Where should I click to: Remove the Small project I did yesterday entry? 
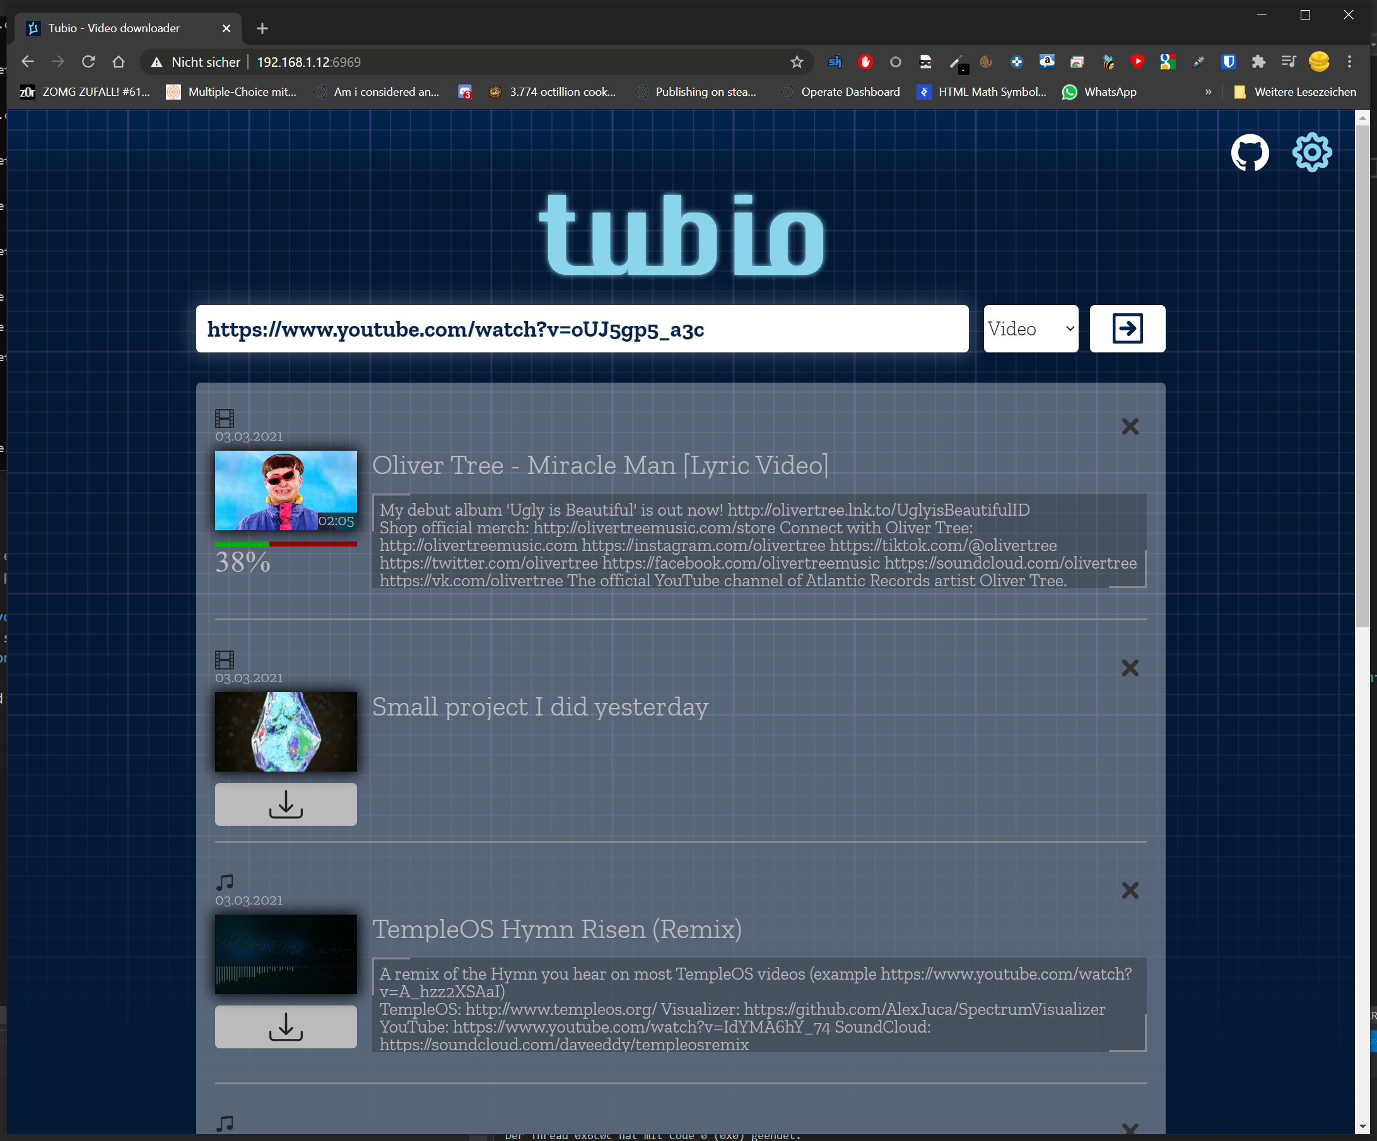pos(1129,668)
